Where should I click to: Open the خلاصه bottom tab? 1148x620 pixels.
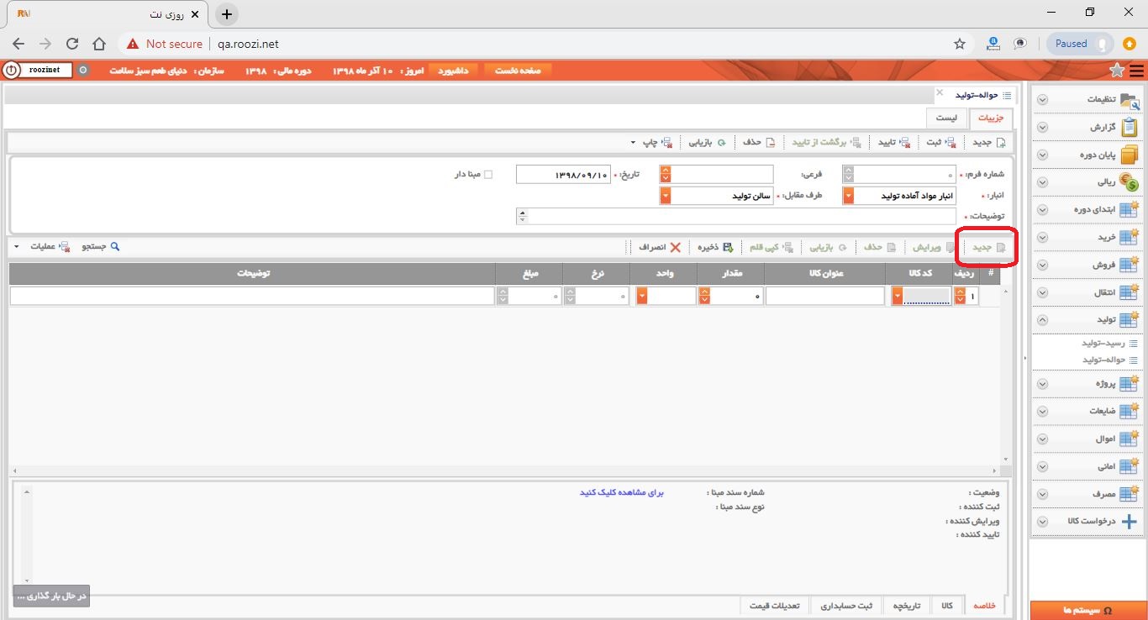point(984,606)
